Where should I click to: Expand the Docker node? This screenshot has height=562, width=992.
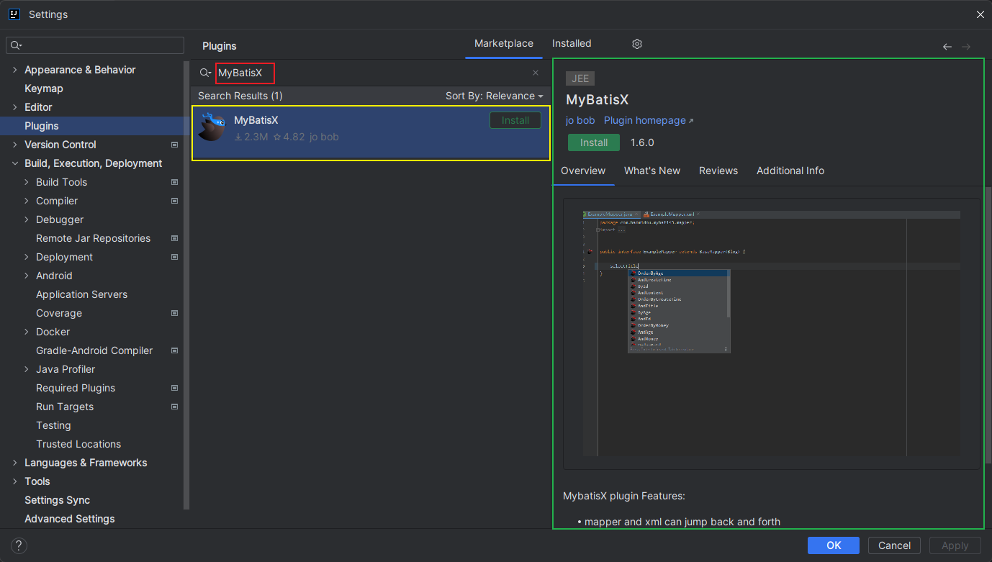point(27,332)
